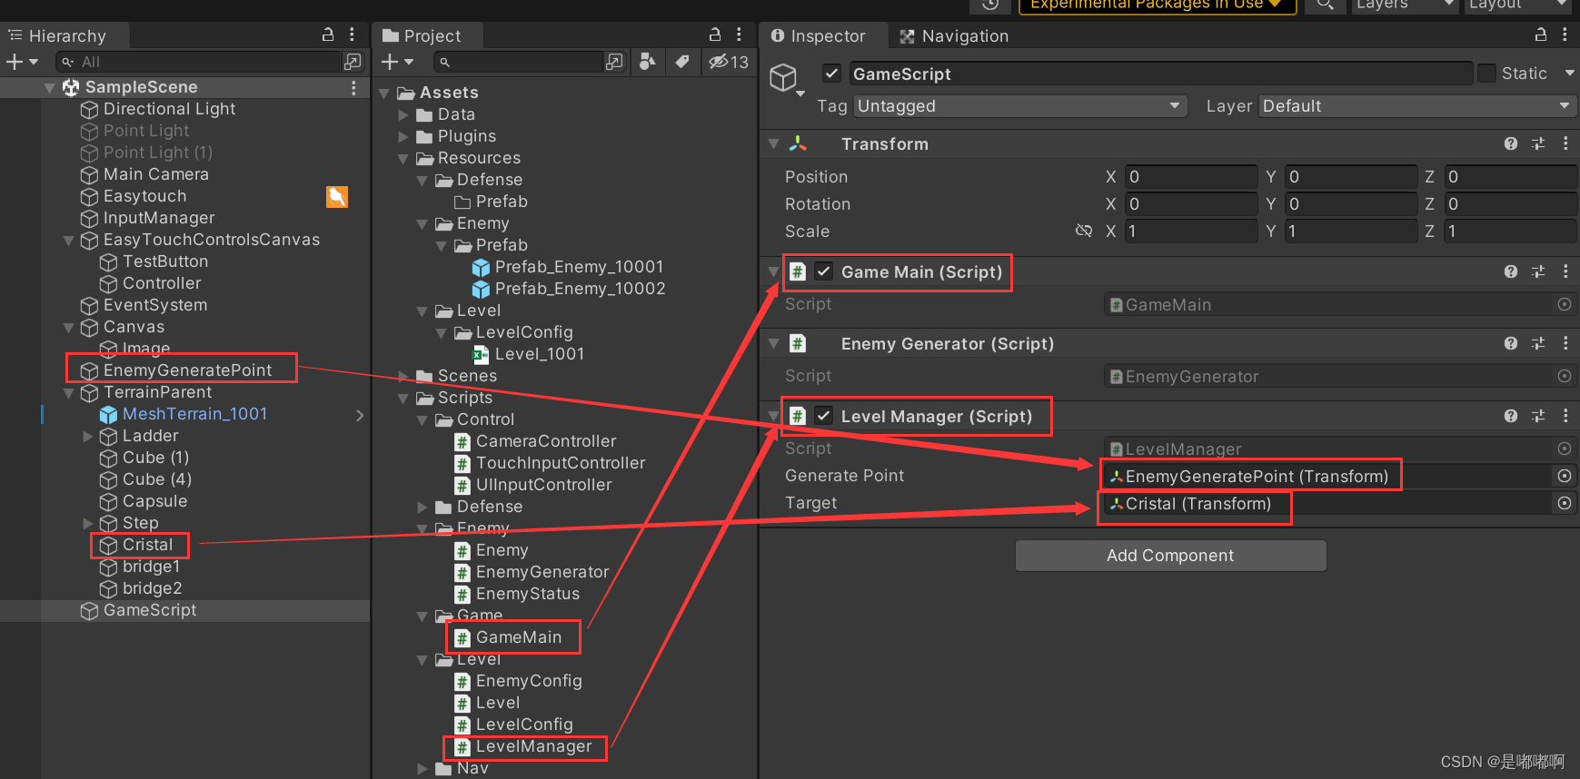This screenshot has height=779, width=1580.
Task: Open the Layer dropdown Default
Action: point(1417,106)
